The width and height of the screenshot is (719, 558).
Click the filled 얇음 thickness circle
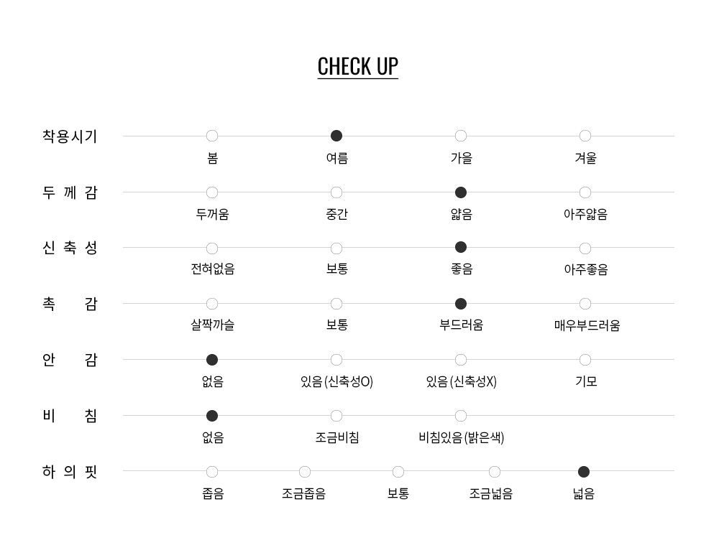point(461,192)
